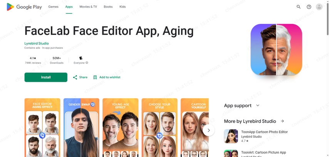Open the Young Age Effect screenshot
This screenshot has height=157, width=329.
(120, 128)
